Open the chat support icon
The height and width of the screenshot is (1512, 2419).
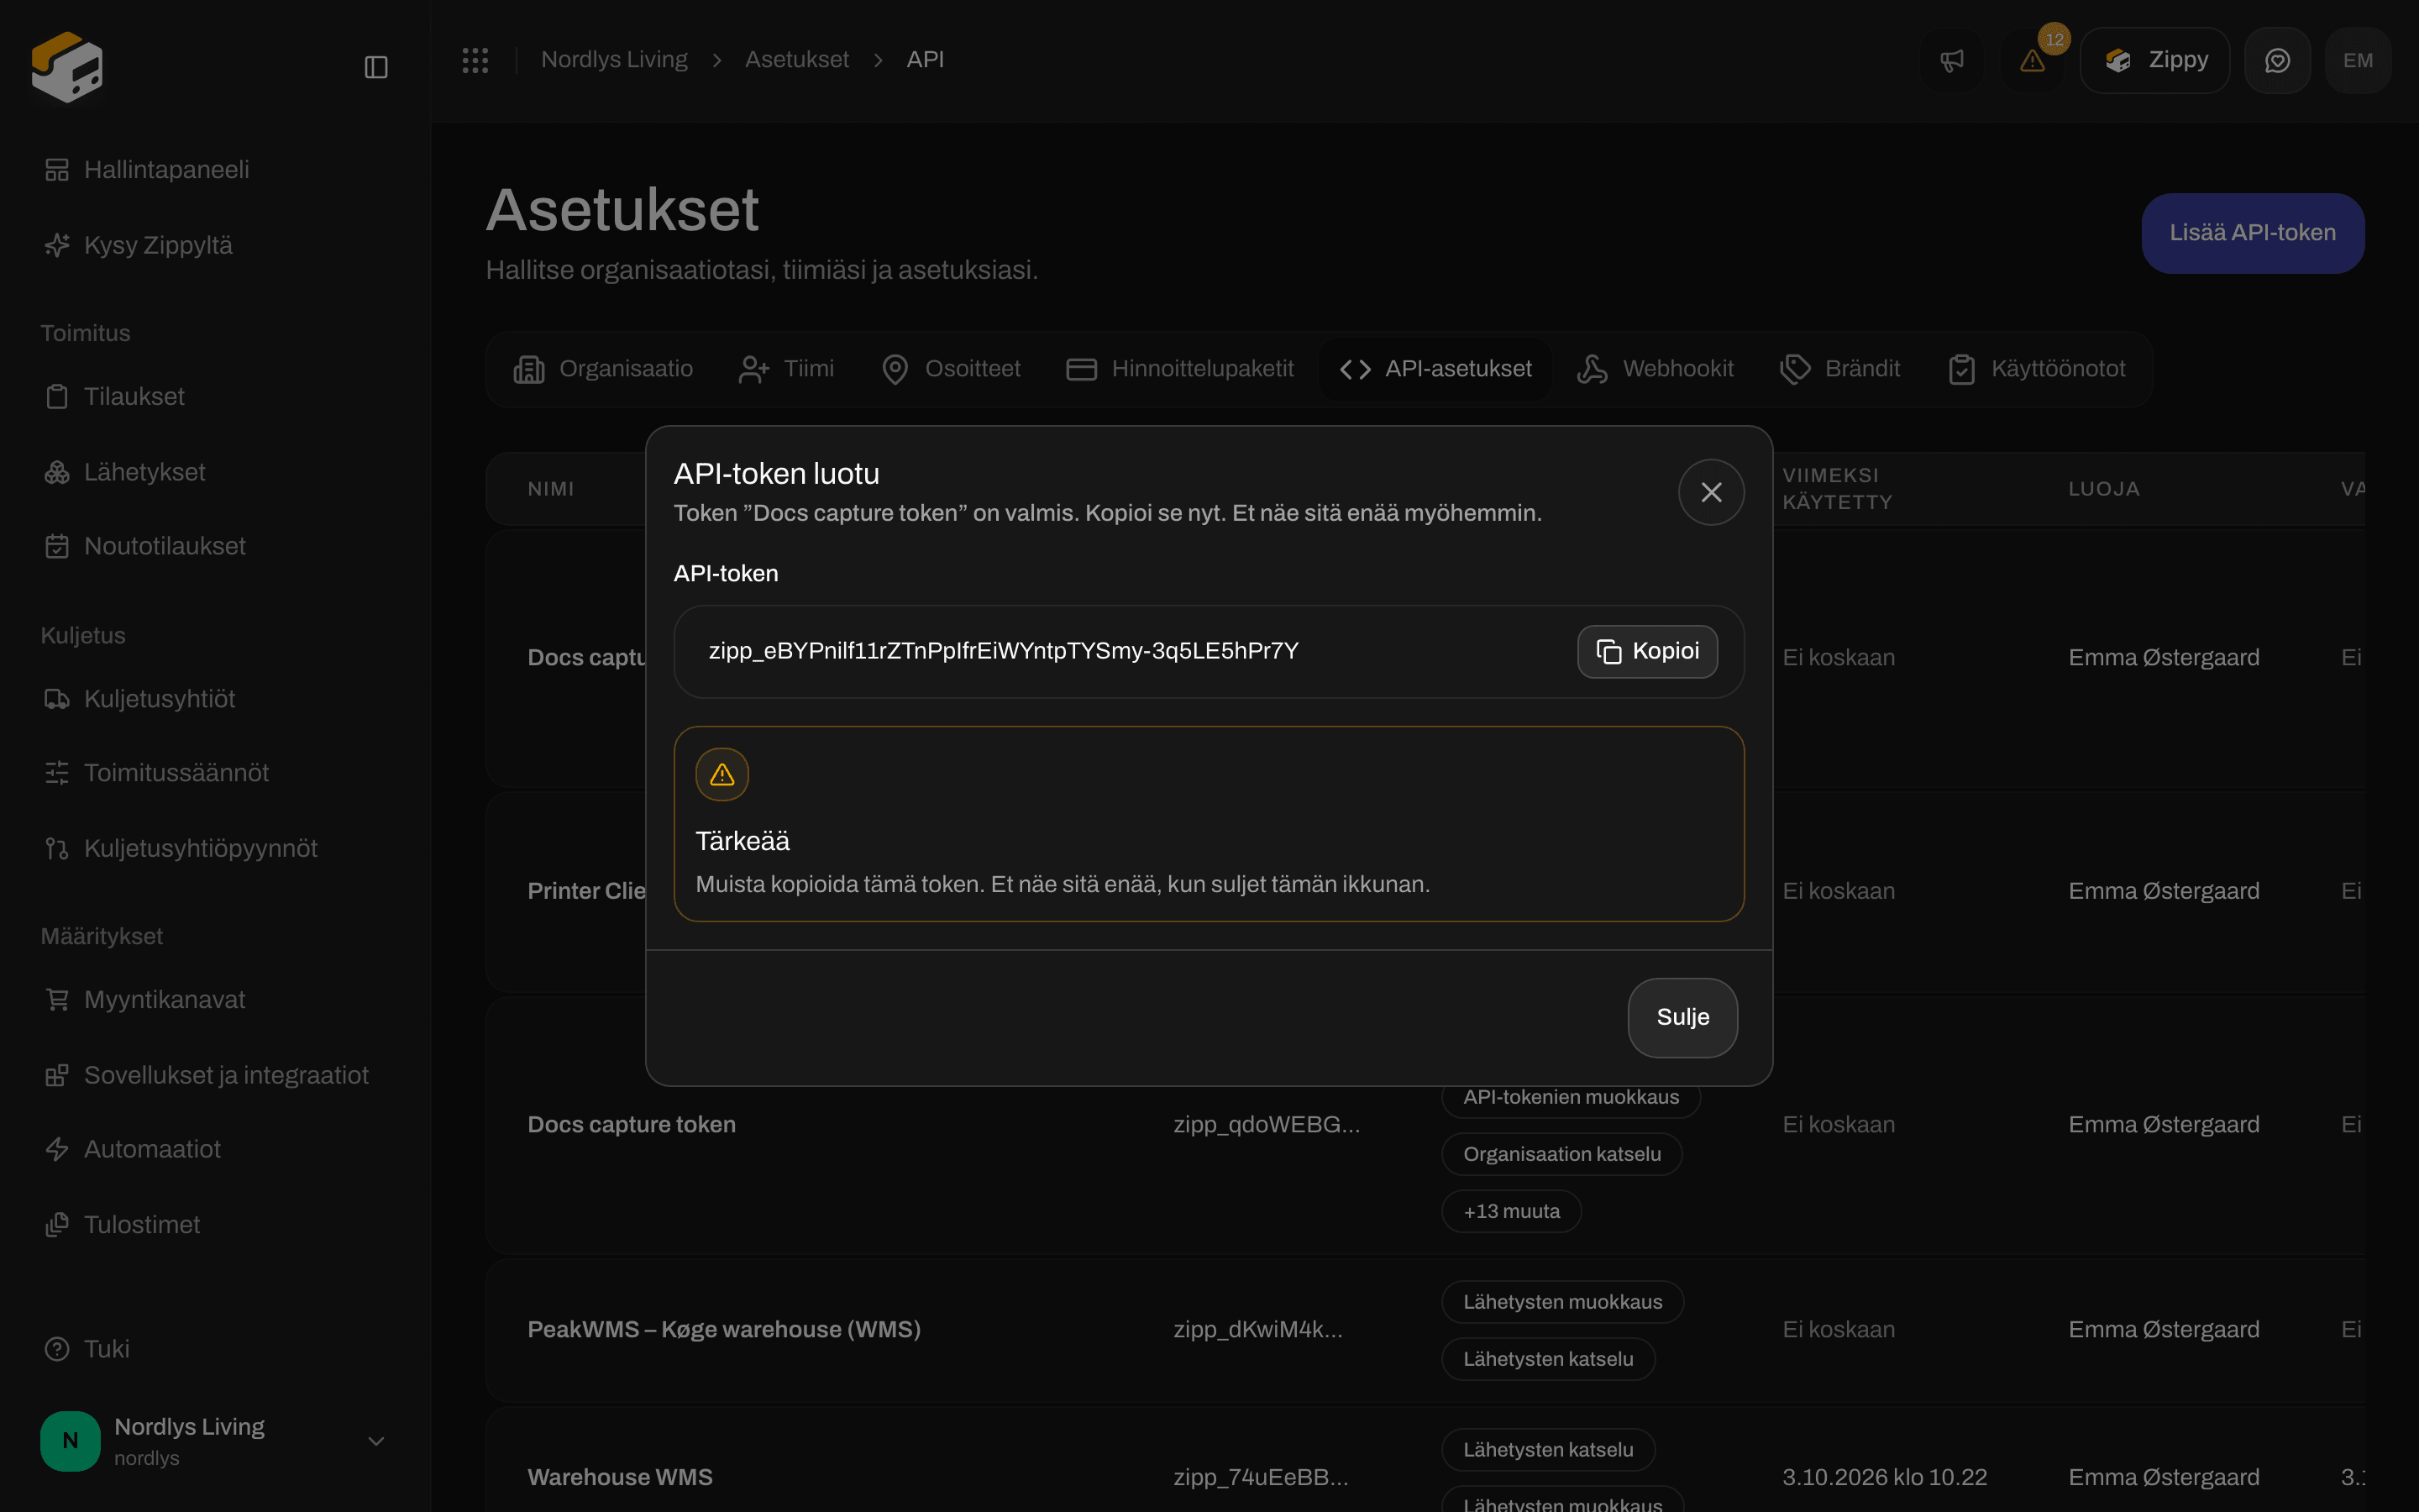coord(2277,60)
